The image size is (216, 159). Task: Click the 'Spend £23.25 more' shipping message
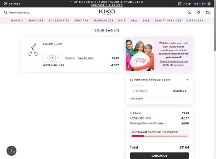[155, 132]
